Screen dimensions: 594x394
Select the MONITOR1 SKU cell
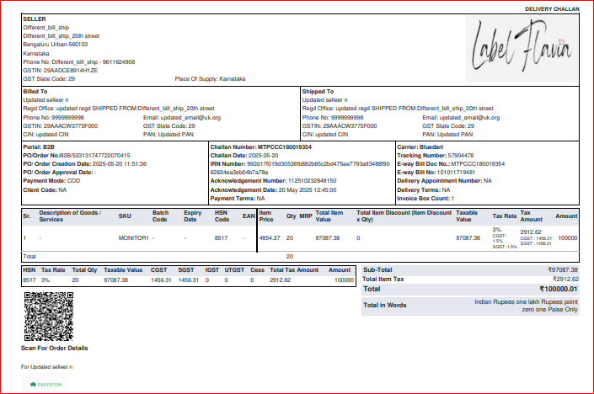pyautogui.click(x=134, y=238)
